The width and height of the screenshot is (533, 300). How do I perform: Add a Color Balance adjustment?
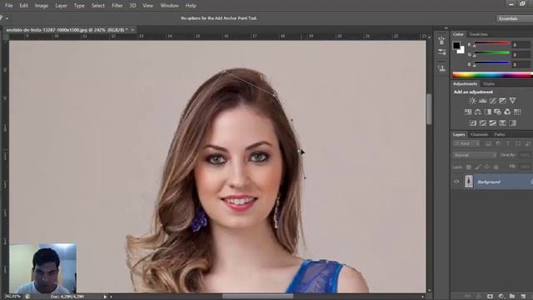(x=478, y=112)
